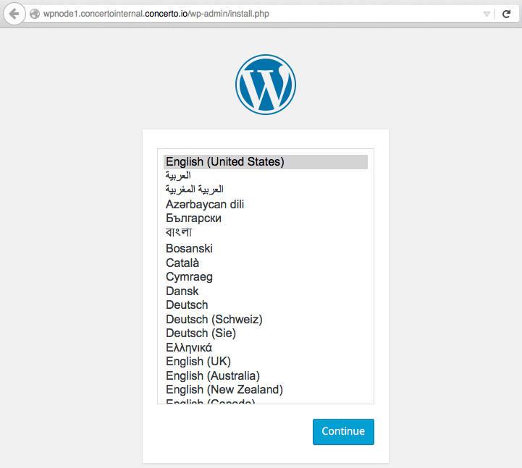The width and height of the screenshot is (522, 468).
Task: Choose Български from the language list
Action: pyautogui.click(x=266, y=218)
